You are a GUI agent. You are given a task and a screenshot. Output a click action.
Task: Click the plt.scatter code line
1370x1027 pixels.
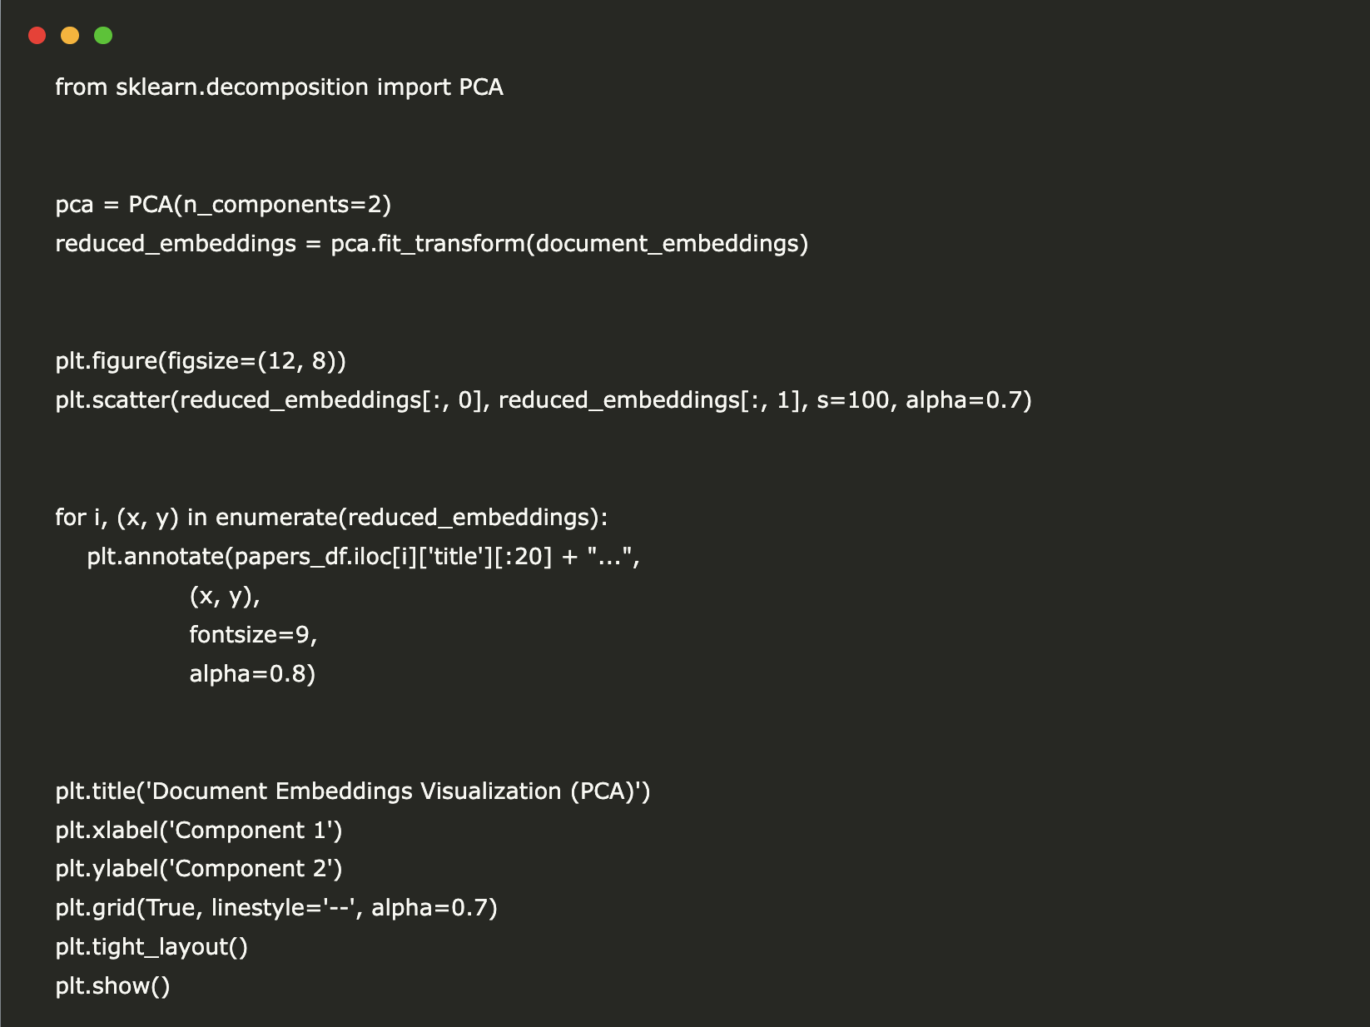click(x=543, y=400)
